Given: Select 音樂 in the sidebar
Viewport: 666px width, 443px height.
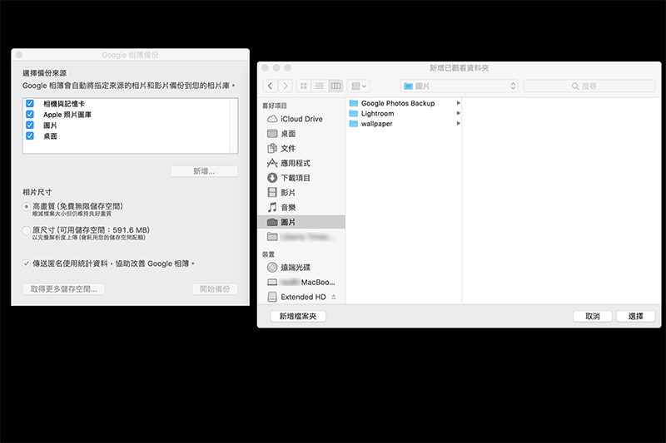Looking at the screenshot, I should click(x=301, y=207).
